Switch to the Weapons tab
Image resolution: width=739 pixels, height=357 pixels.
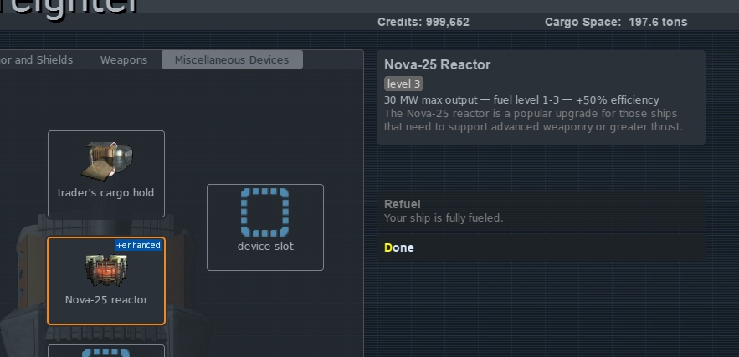tap(124, 60)
